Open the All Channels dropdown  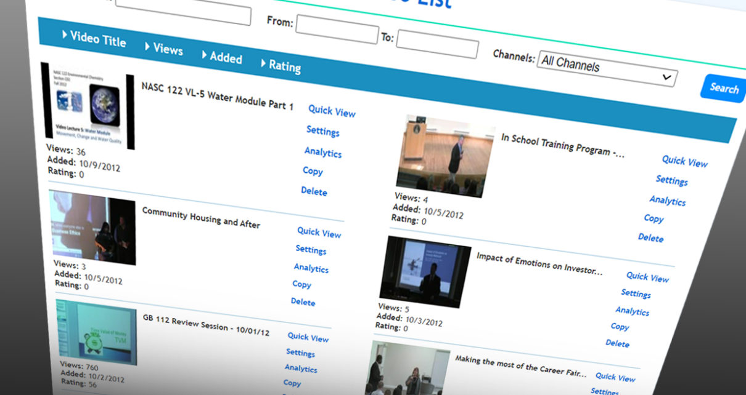click(607, 69)
